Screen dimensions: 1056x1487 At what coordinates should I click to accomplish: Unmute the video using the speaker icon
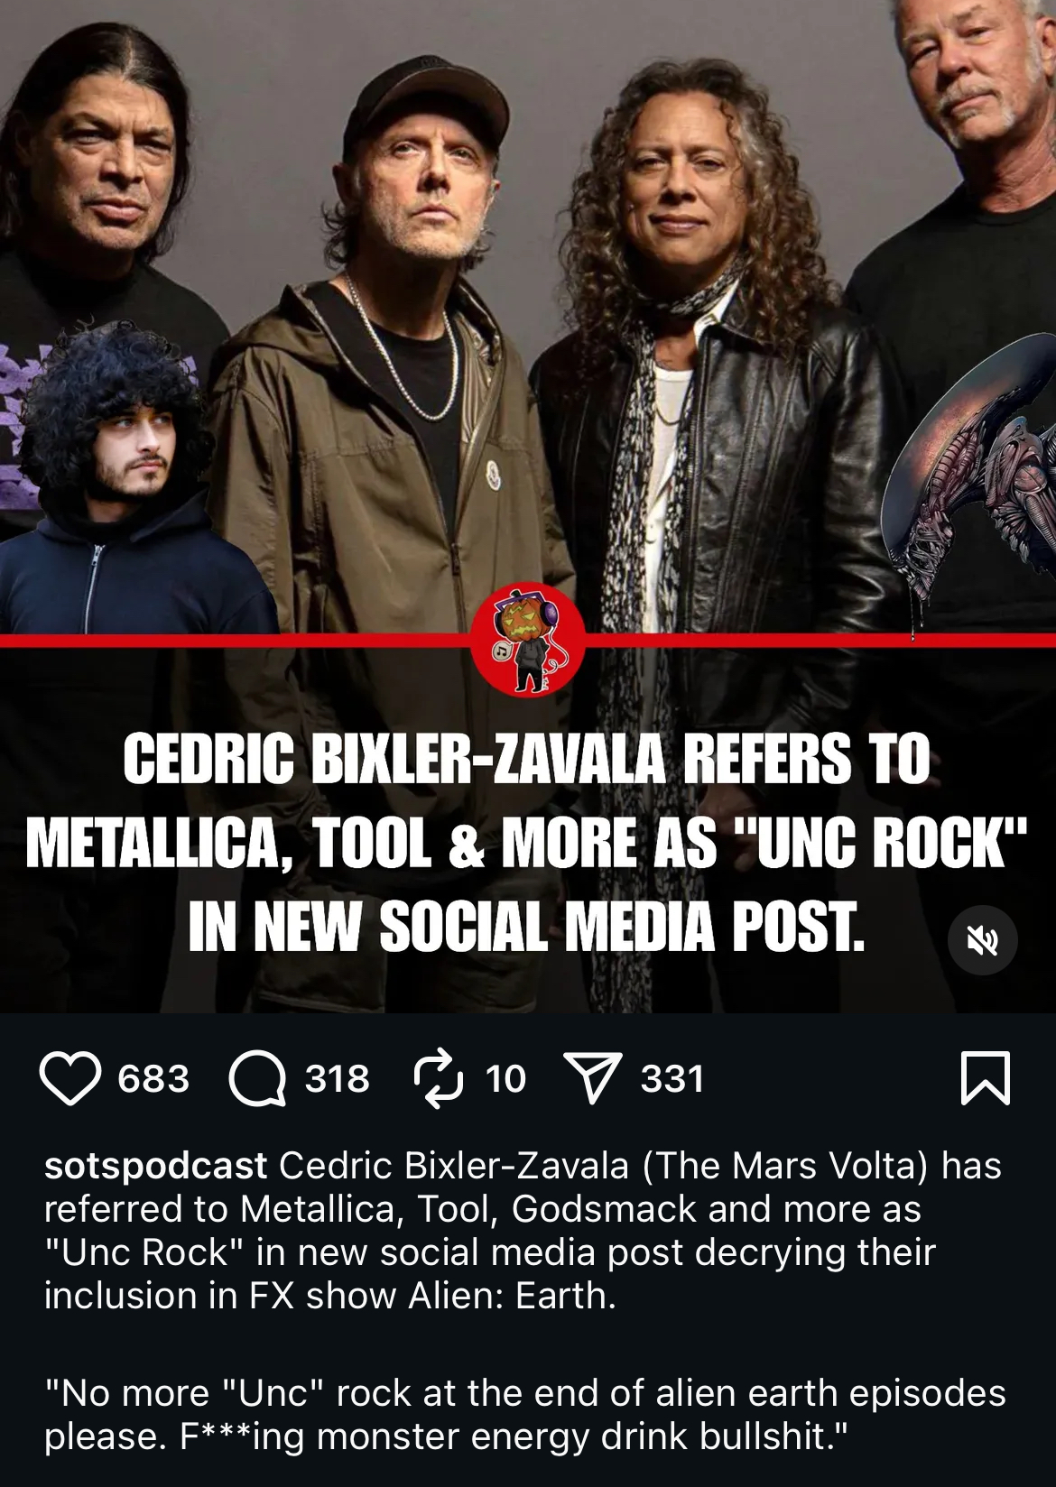click(983, 940)
